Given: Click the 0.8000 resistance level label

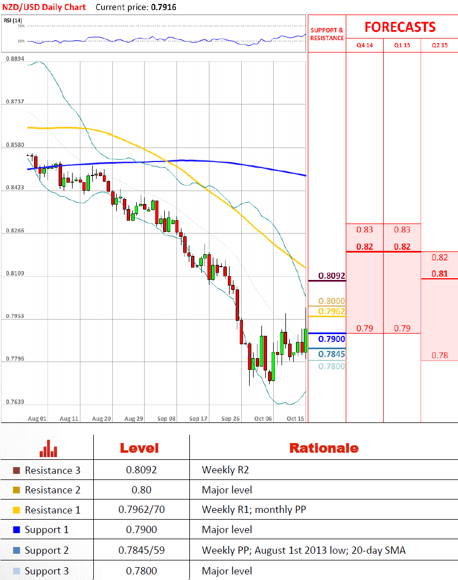Looking at the screenshot, I should tap(332, 301).
